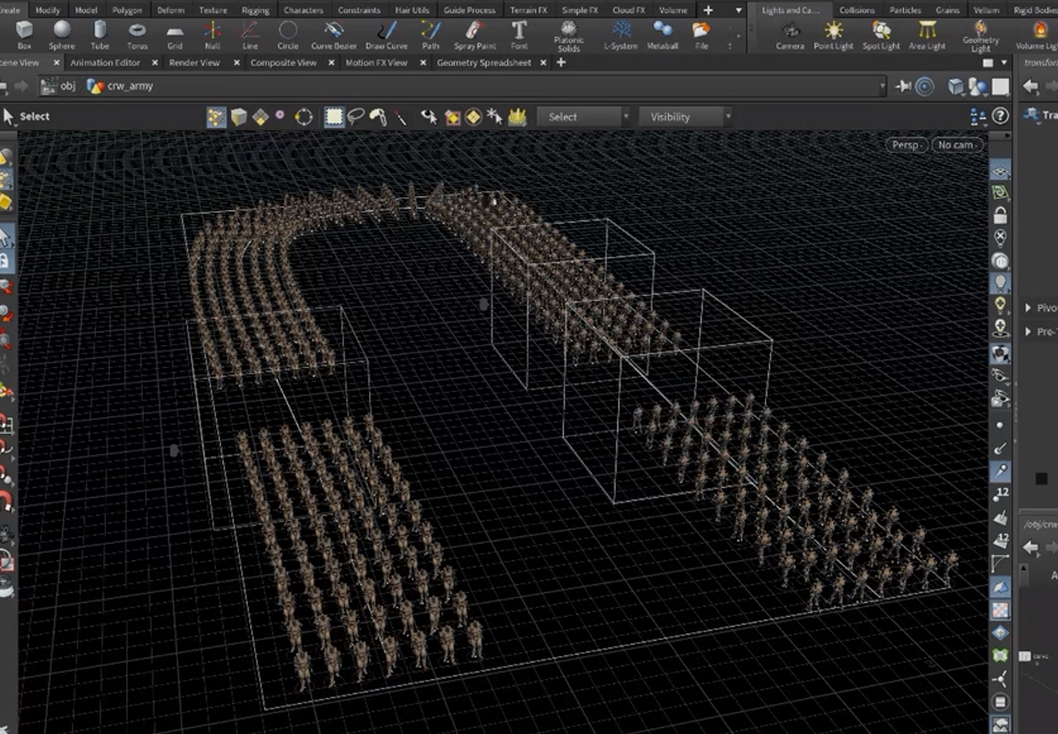
Task: Click the Font shelf tool
Action: 519,36
